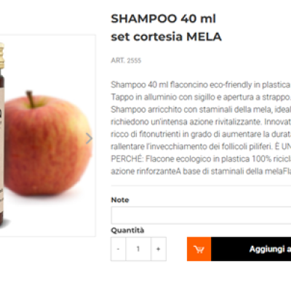Screen dimensions: 291x291
Task: Add product with Aggiungi button
Action: [x=251, y=249]
